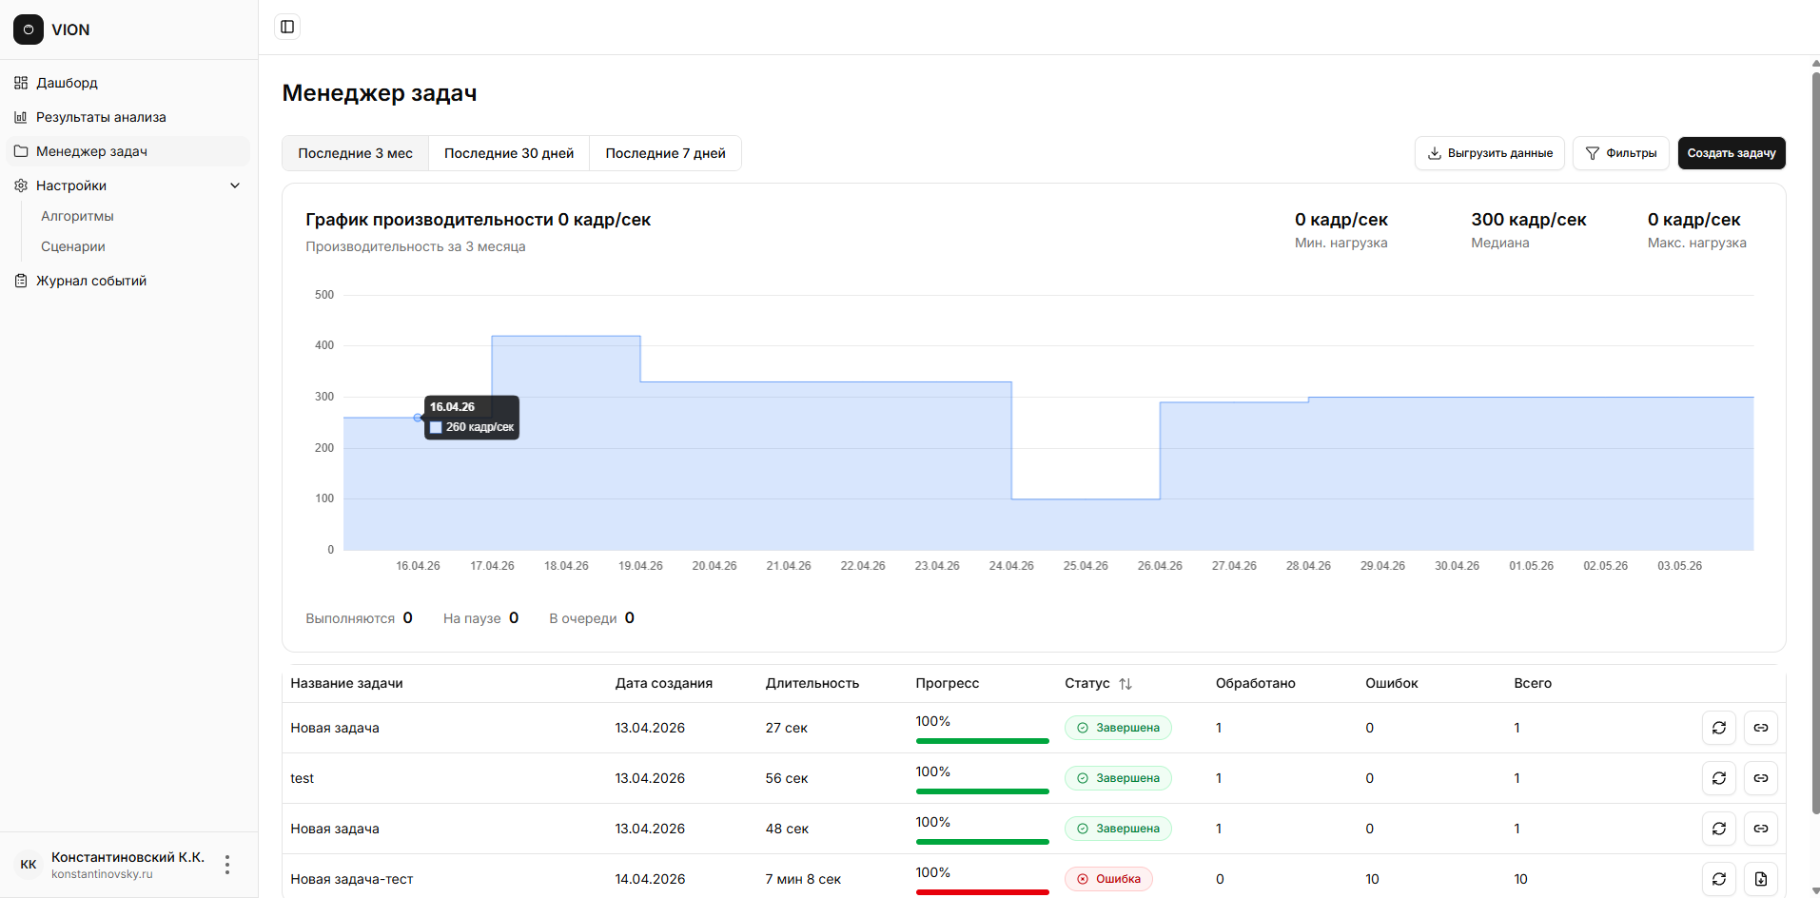This screenshot has height=898, width=1820.
Task: Open Журнал событий in sidebar
Action: point(91,281)
